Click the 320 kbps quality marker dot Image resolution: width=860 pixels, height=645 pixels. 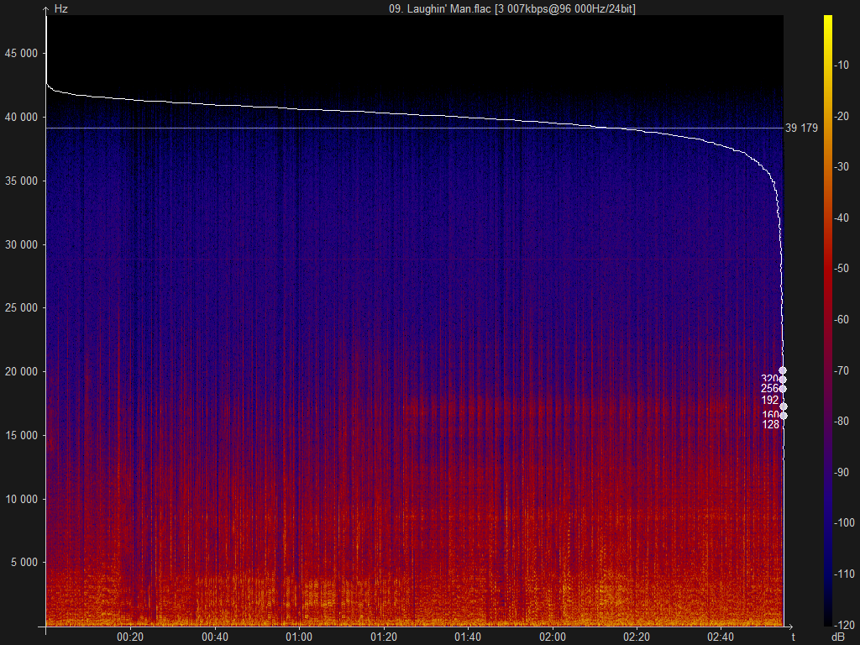point(782,379)
